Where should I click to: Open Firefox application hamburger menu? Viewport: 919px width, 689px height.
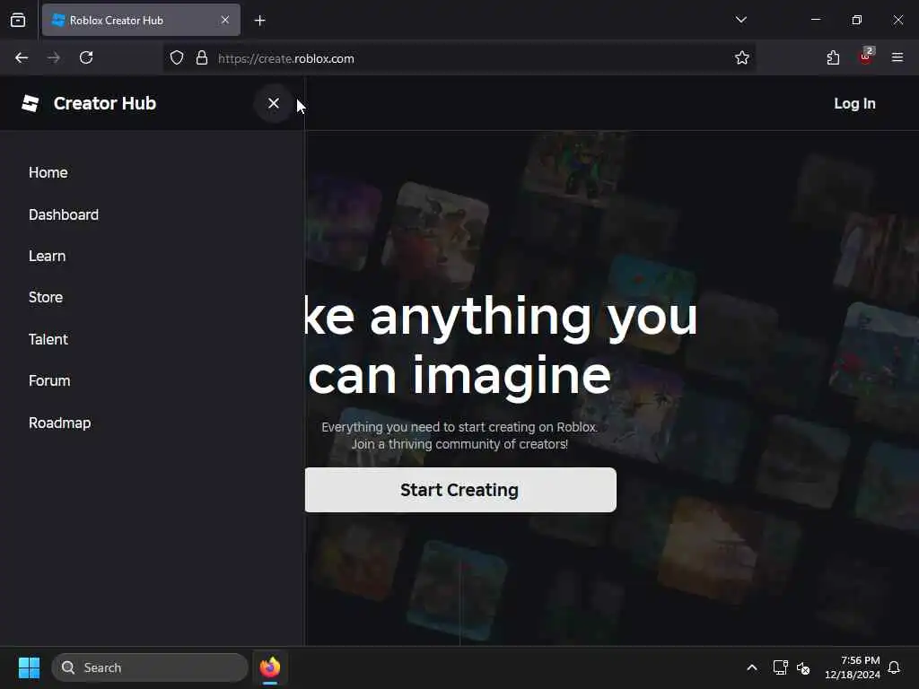[x=897, y=57]
